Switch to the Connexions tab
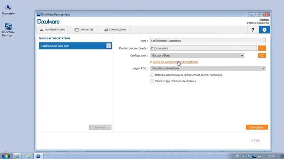 click(x=115, y=30)
